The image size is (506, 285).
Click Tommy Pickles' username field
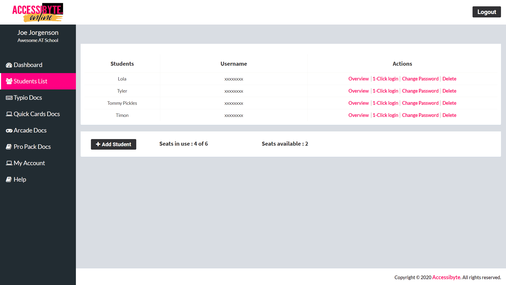234,103
